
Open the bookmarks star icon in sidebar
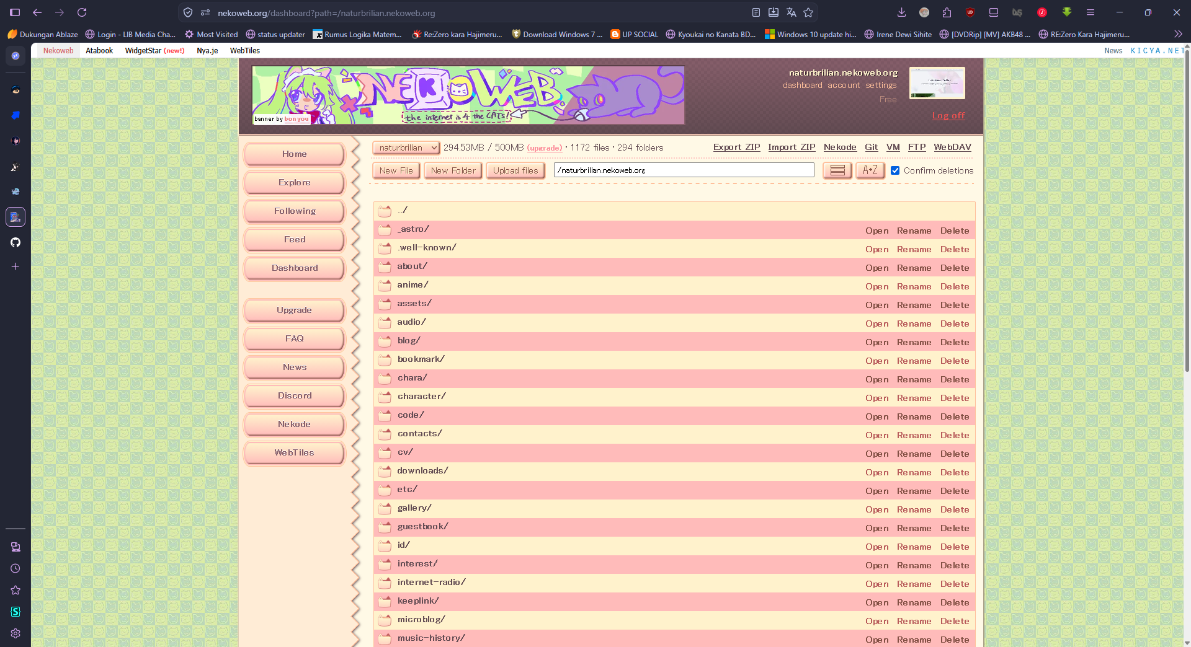16,590
